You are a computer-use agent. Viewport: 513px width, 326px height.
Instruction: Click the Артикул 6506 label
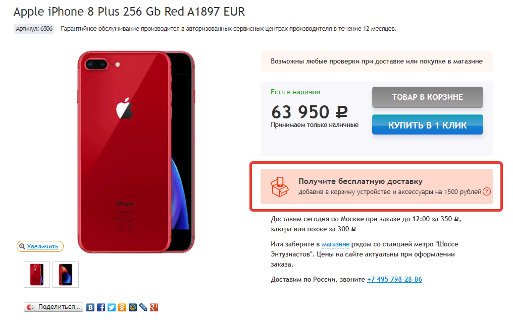[x=34, y=29]
